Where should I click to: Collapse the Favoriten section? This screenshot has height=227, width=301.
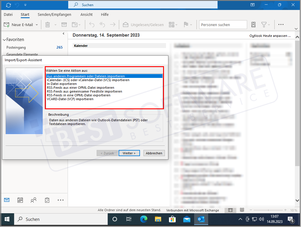pyautogui.click(x=4, y=39)
